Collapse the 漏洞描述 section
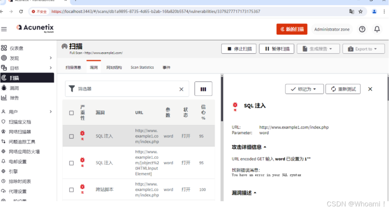Image resolution: width=389 pixels, height=210 pixels. point(244,193)
